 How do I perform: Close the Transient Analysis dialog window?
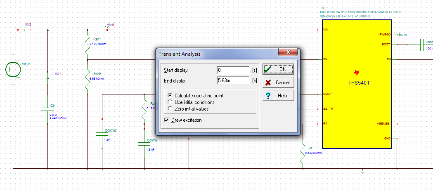[x=288, y=52]
